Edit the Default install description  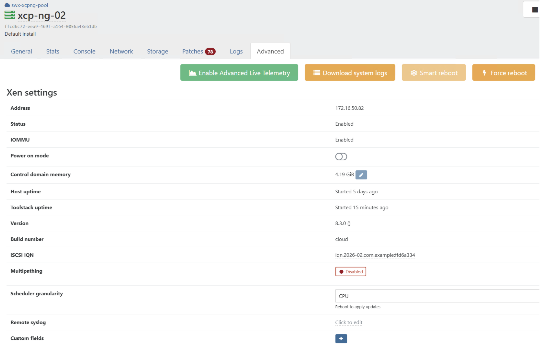click(20, 34)
